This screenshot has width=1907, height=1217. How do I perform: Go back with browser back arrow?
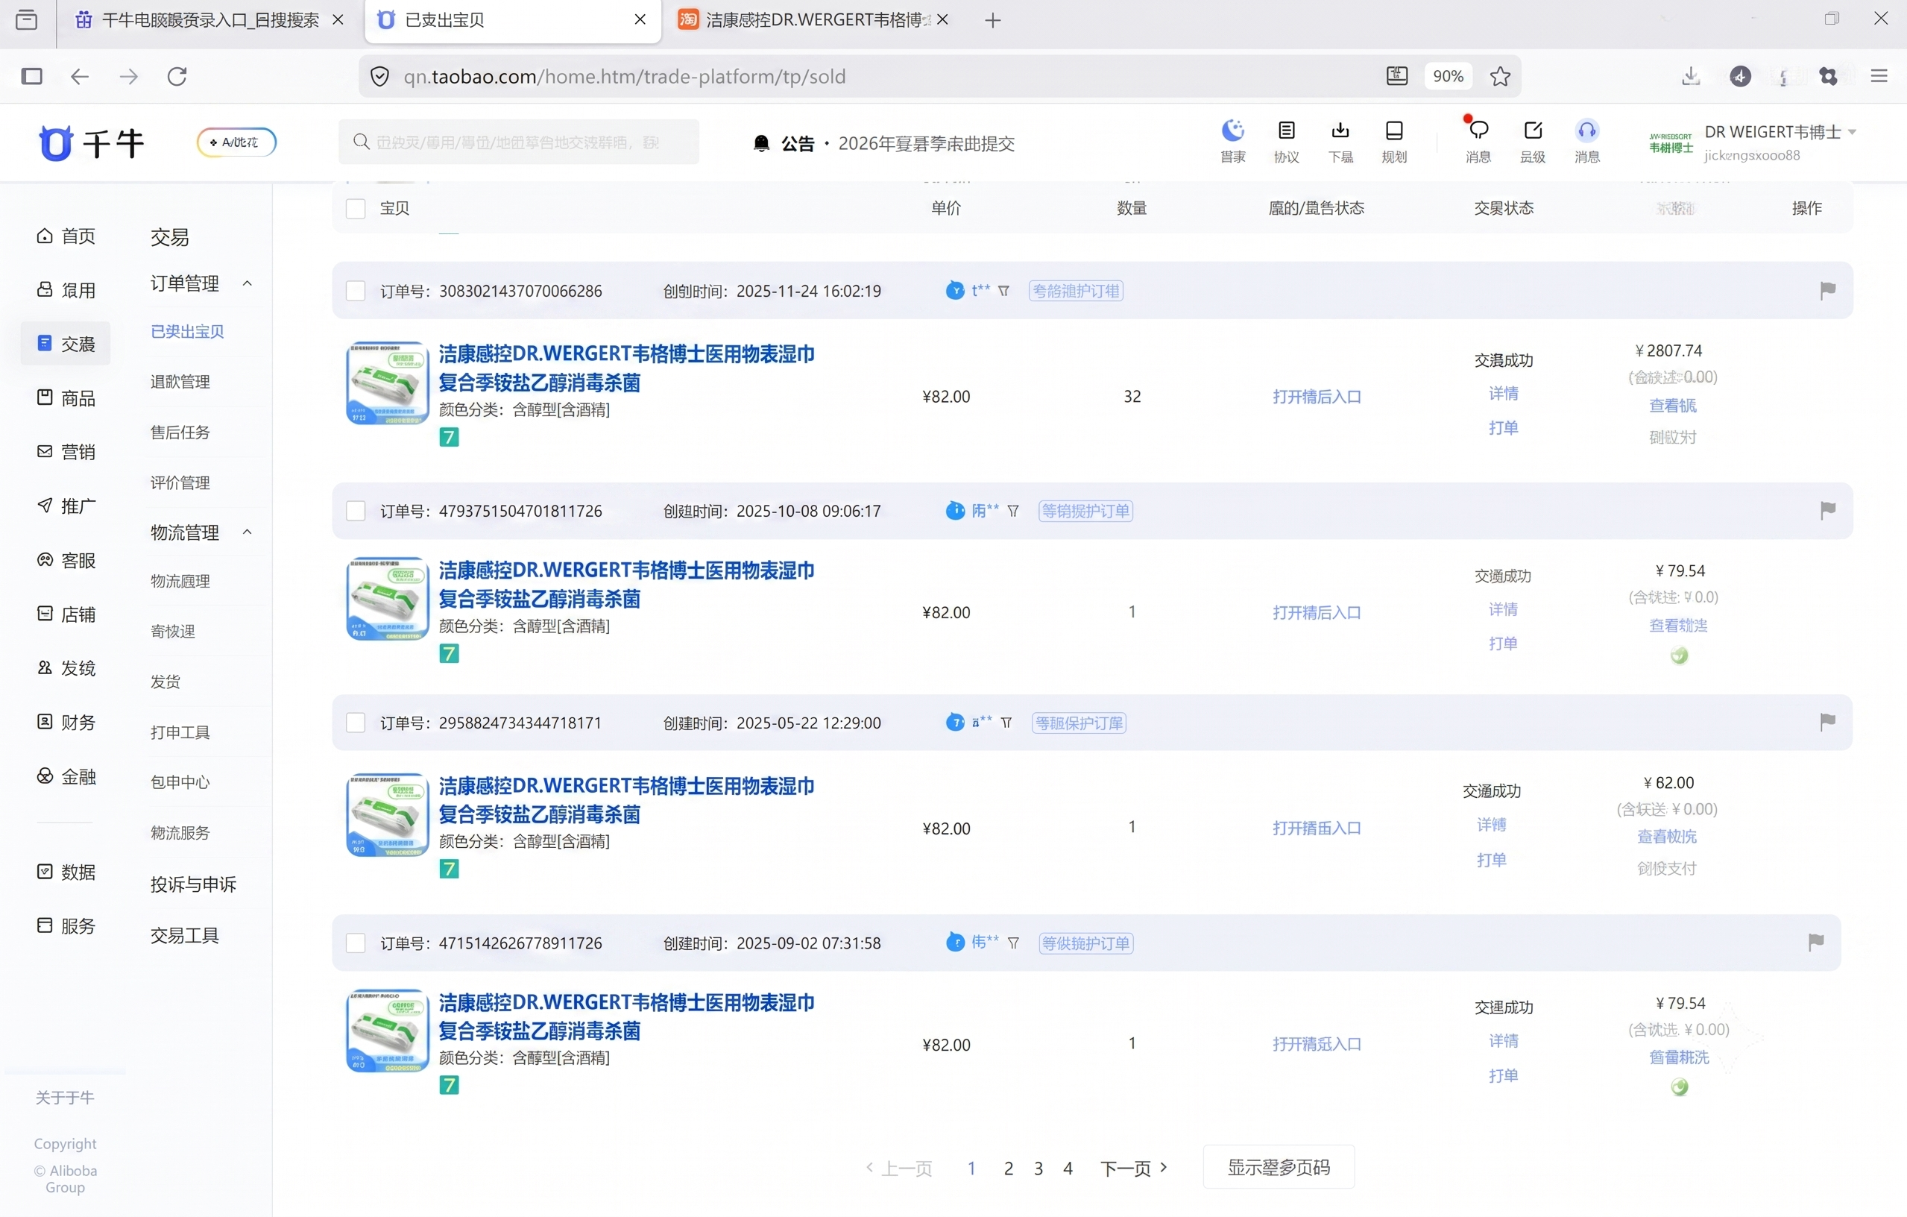79,76
